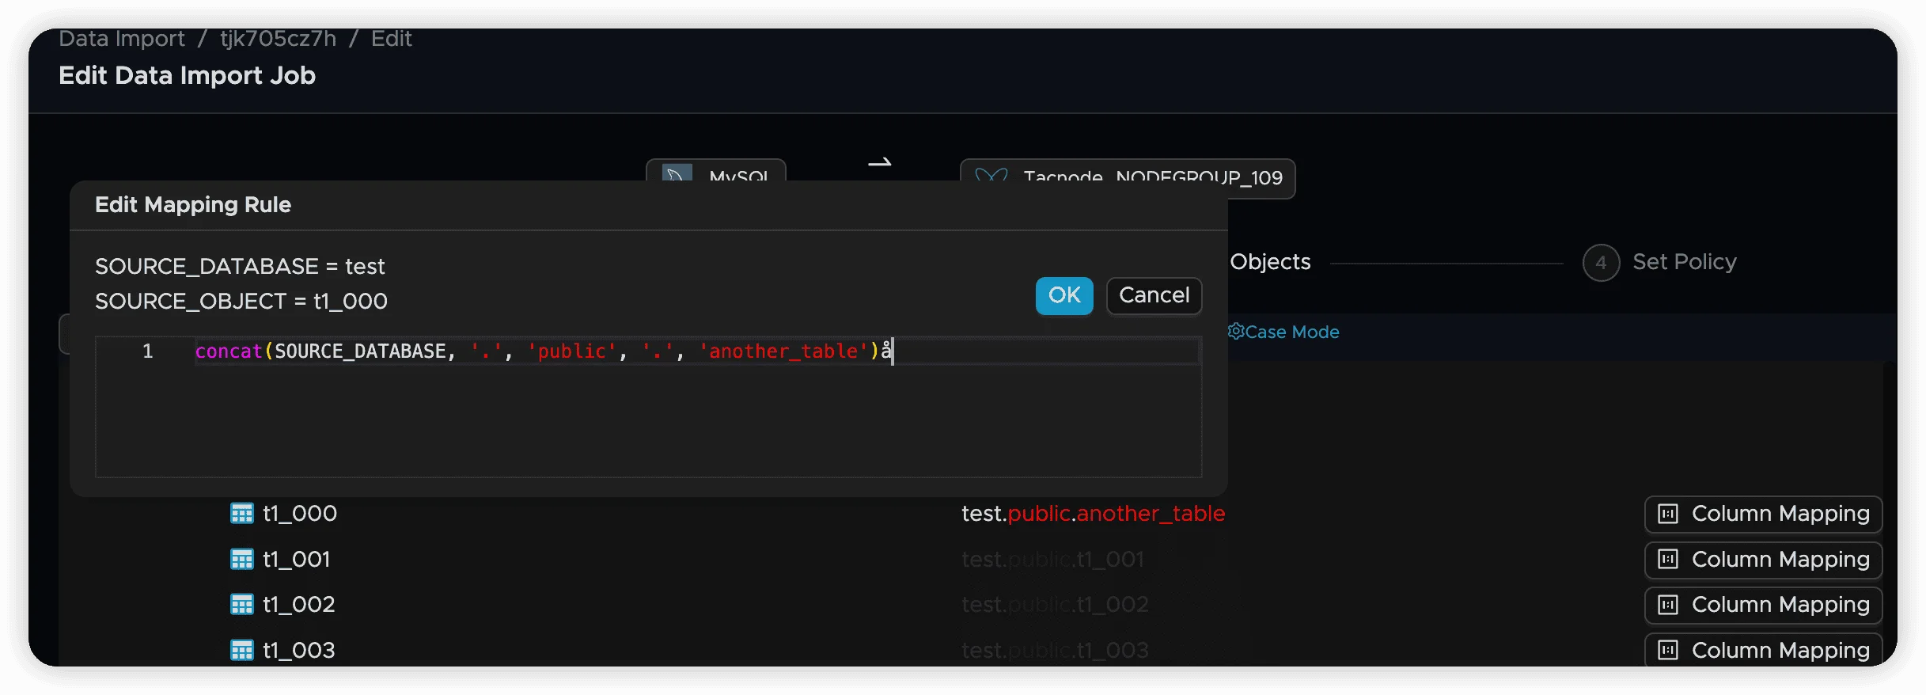Image resolution: width=1926 pixels, height=695 pixels.
Task: Open Column Mapping for t1_003
Action: 1763,651
